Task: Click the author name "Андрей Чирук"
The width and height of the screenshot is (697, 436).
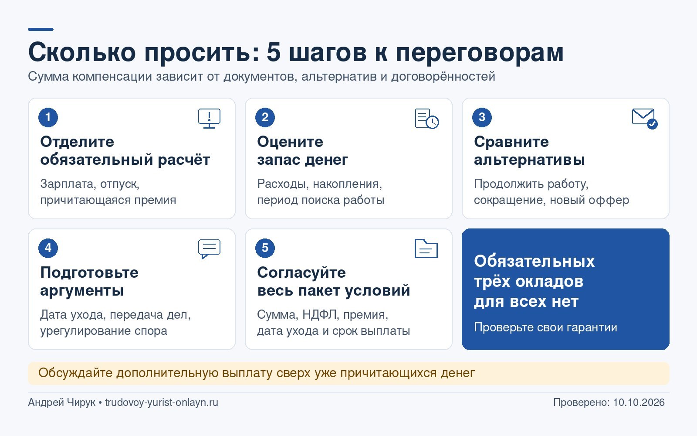Action: (61, 402)
